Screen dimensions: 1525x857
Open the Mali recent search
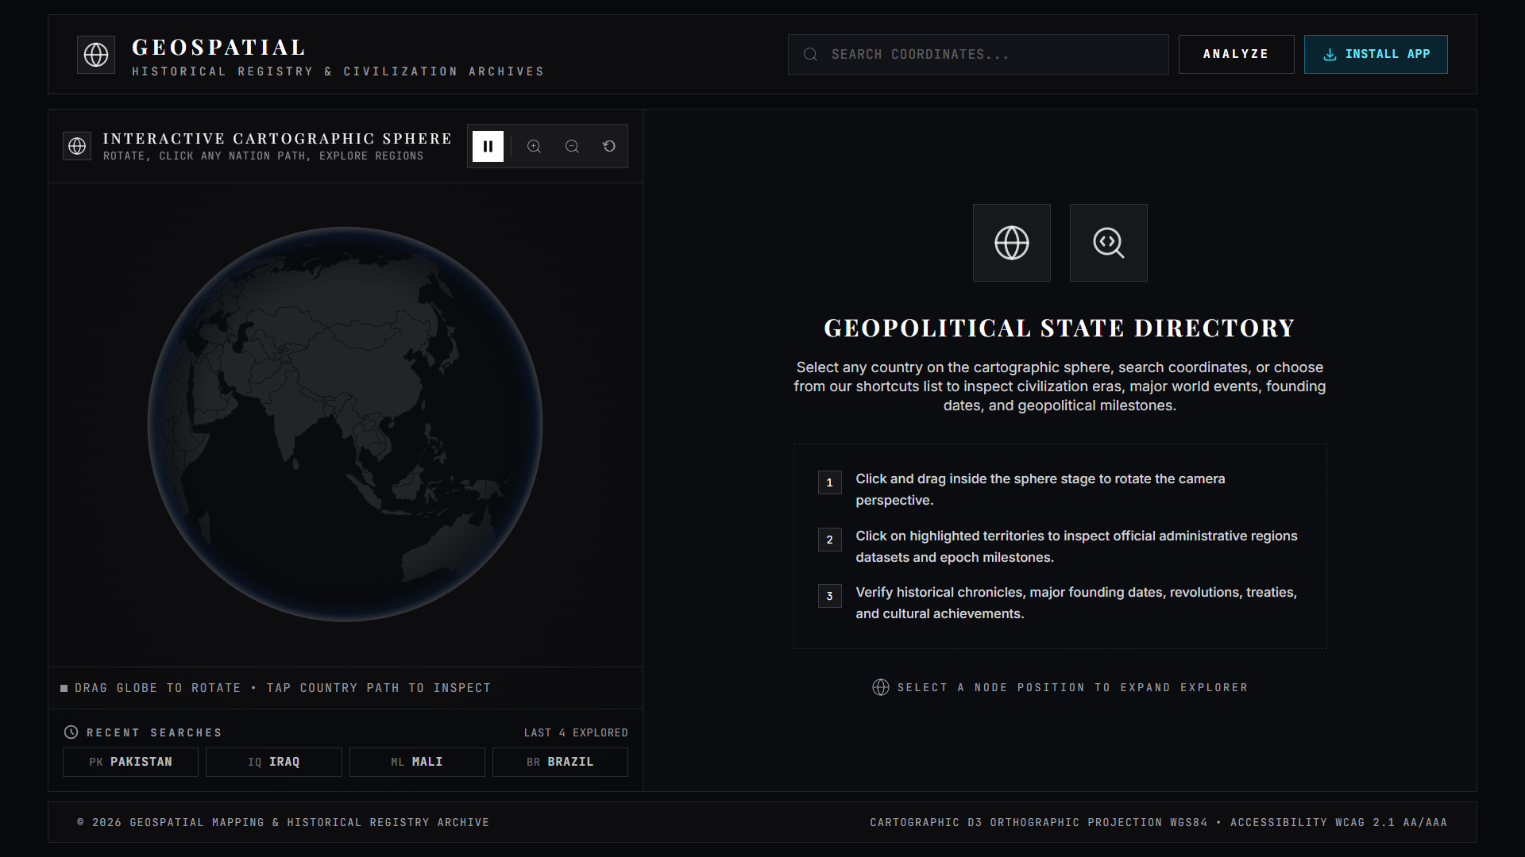[x=417, y=762]
